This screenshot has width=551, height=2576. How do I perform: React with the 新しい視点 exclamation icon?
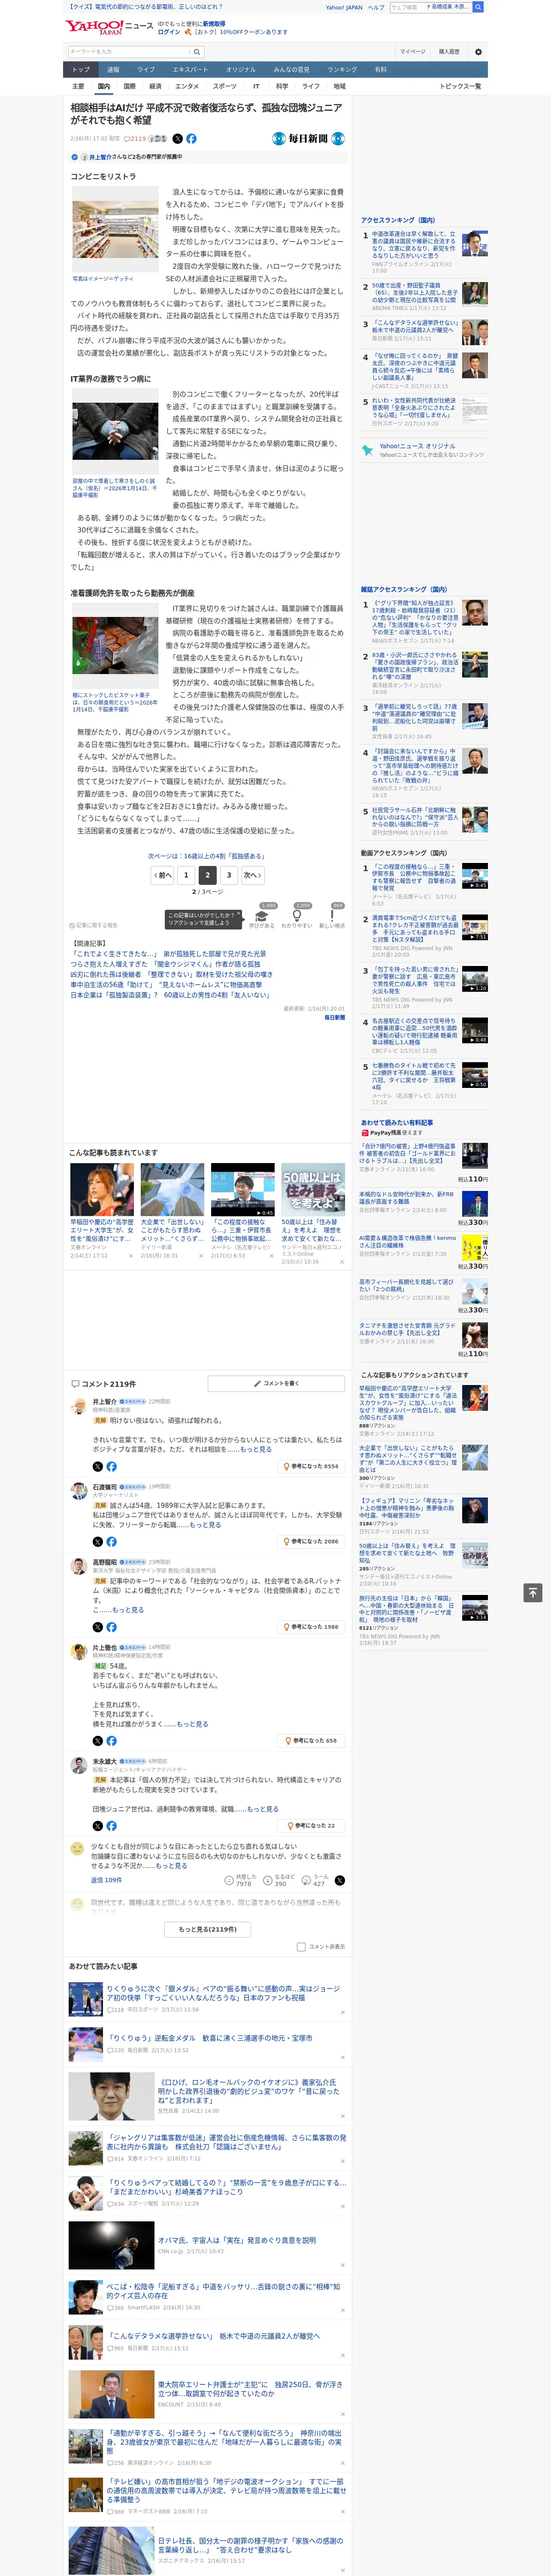(x=332, y=916)
